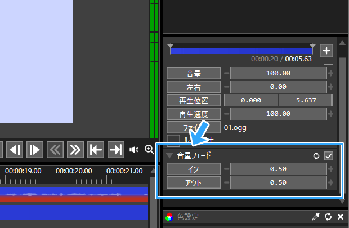
Task: Select the audio waveform clip on the timeline
Action: pos(74,194)
